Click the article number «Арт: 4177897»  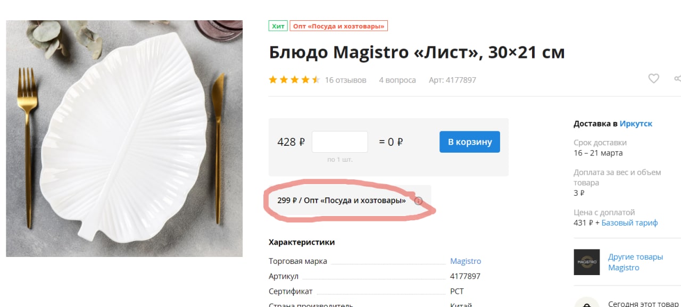(x=452, y=80)
